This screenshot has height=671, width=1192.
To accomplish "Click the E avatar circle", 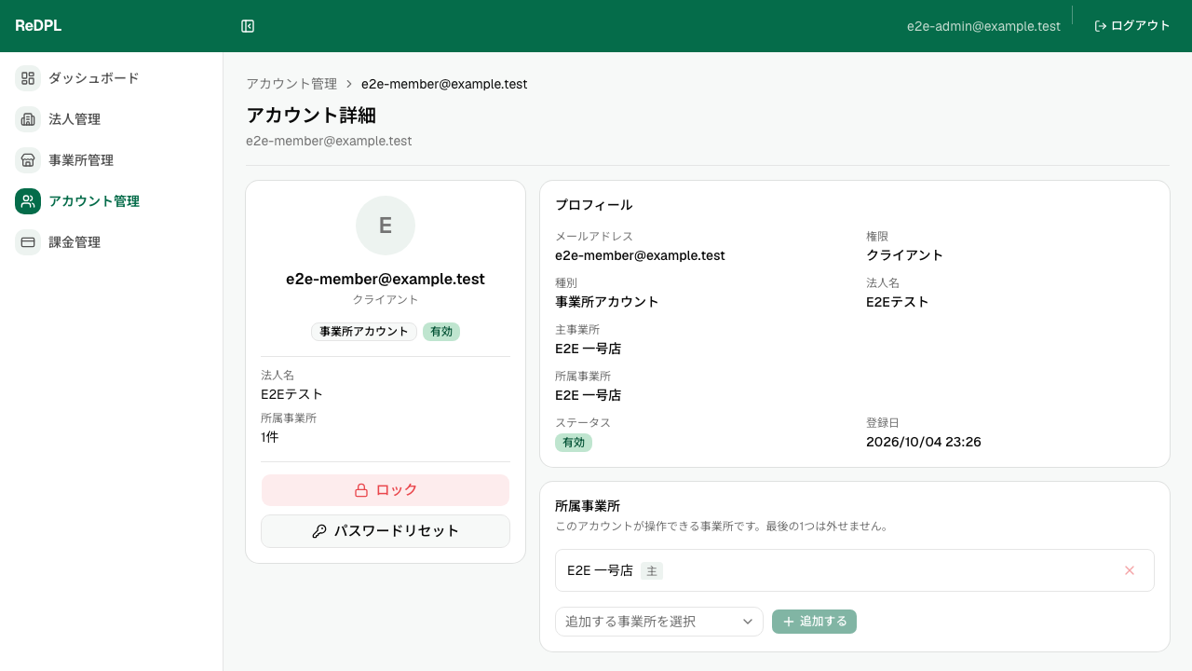I will click(x=386, y=226).
